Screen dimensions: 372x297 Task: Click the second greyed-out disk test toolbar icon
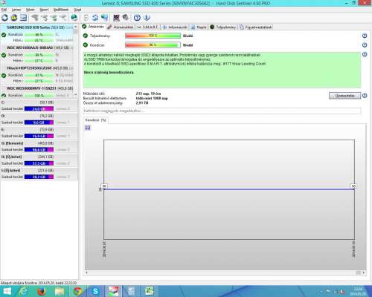click(45, 18)
